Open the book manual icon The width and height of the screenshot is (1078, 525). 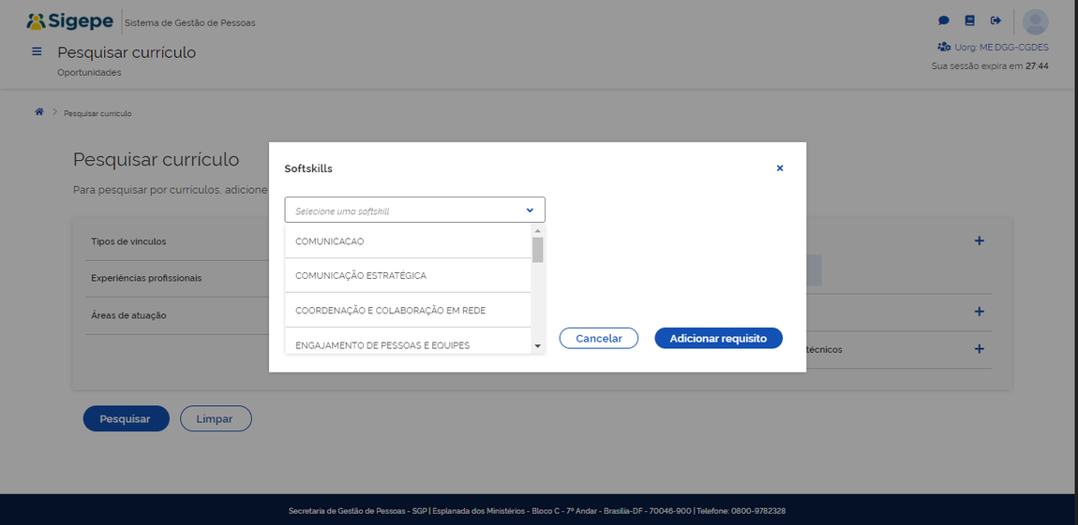coord(970,21)
